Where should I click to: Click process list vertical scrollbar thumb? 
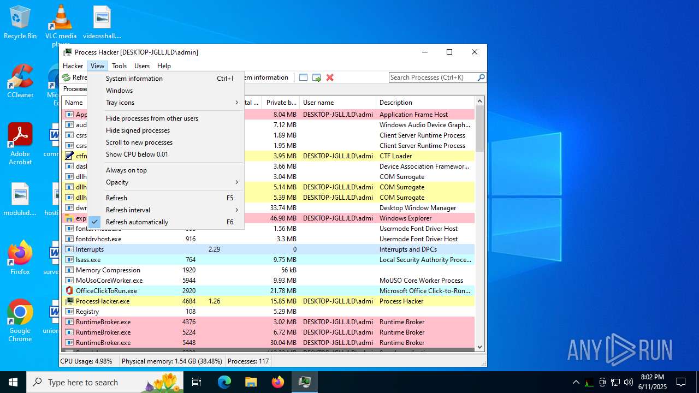point(479,128)
